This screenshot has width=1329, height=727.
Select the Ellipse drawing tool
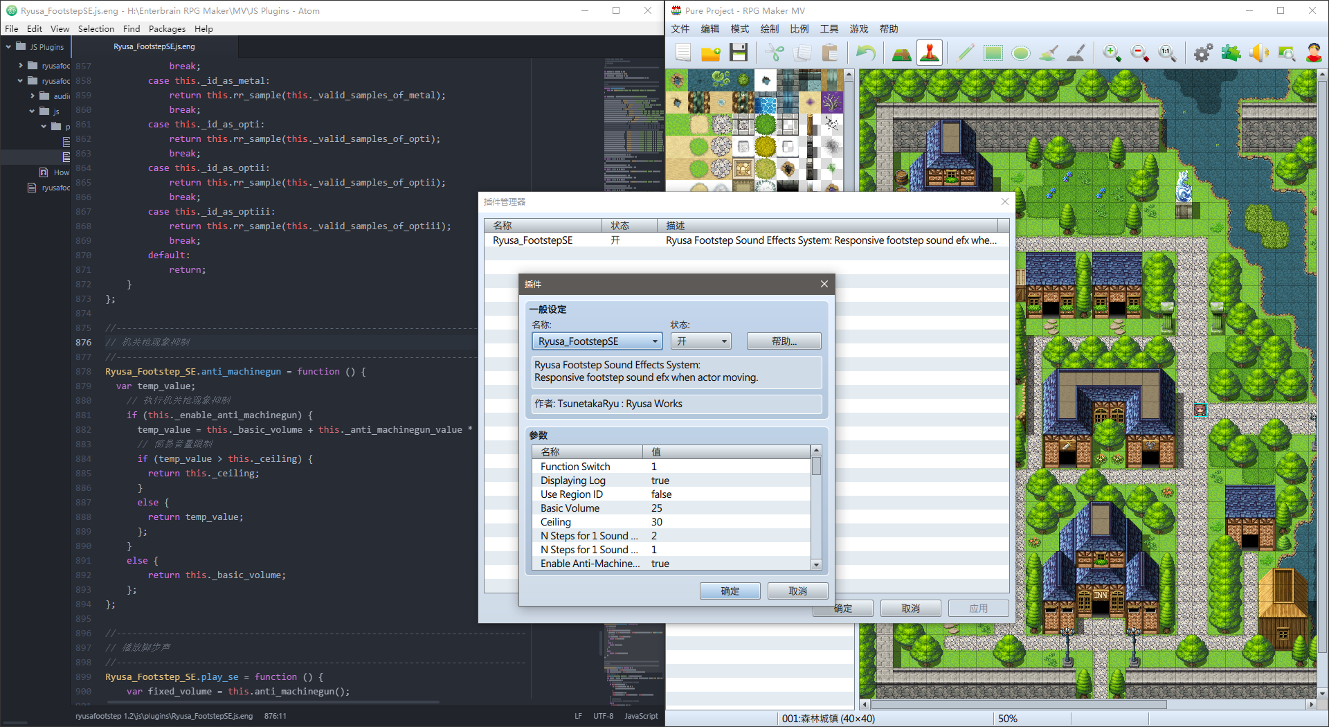pos(1020,53)
